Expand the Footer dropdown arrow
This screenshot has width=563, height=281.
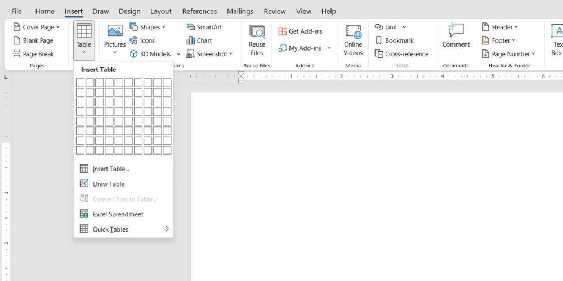(513, 40)
